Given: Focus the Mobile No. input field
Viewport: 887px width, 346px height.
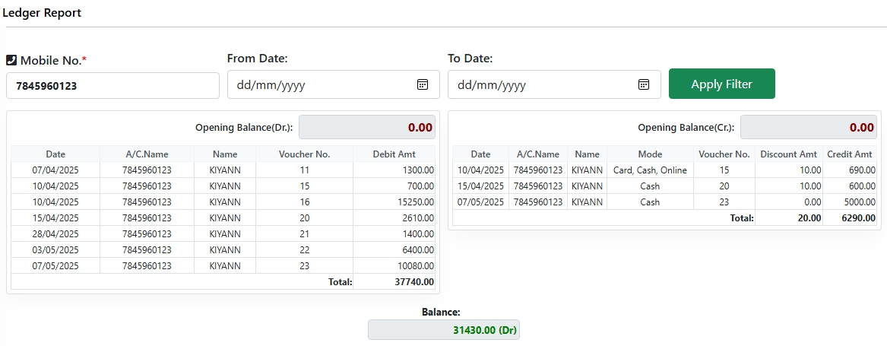Looking at the screenshot, I should point(112,85).
